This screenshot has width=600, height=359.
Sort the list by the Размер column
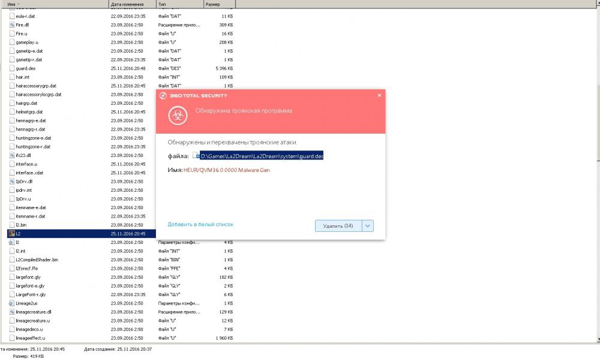tap(218, 4)
